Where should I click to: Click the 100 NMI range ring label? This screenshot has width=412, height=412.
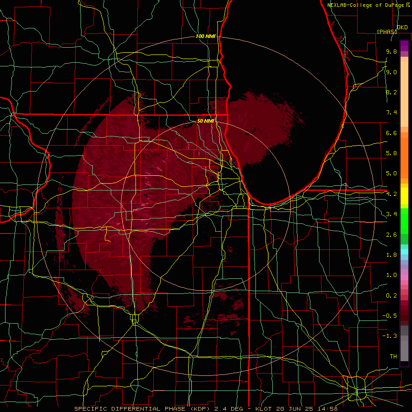click(x=206, y=36)
